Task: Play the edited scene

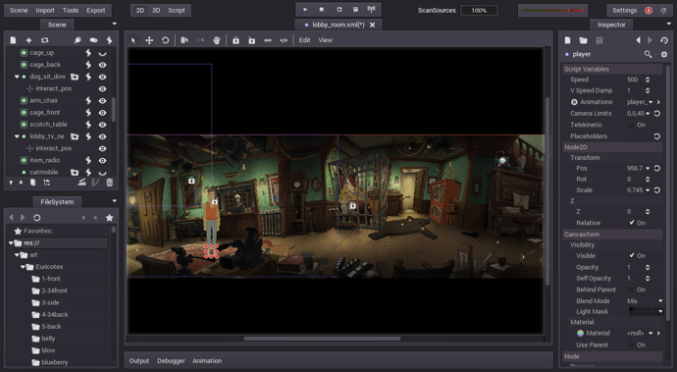Action: [x=338, y=10]
